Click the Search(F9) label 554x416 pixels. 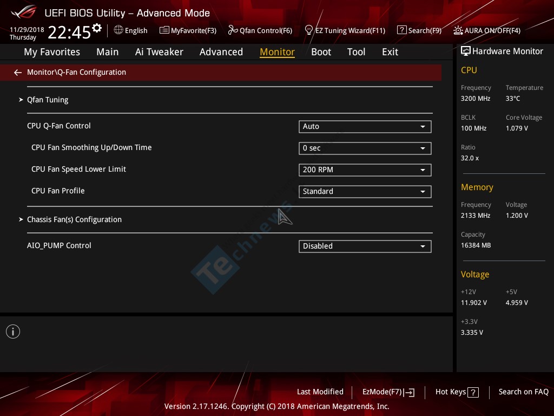coord(425,30)
